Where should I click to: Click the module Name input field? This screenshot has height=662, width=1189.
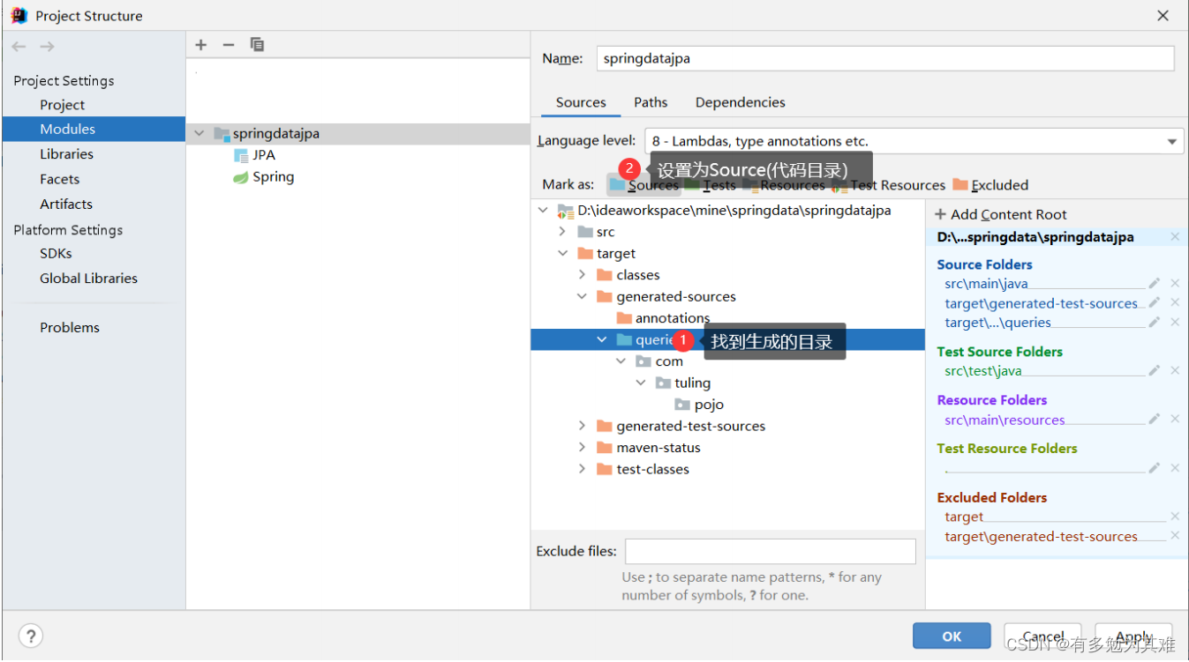point(885,58)
